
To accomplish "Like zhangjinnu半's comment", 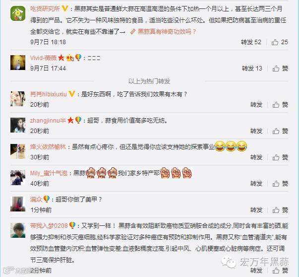I will (x=280, y=131).
